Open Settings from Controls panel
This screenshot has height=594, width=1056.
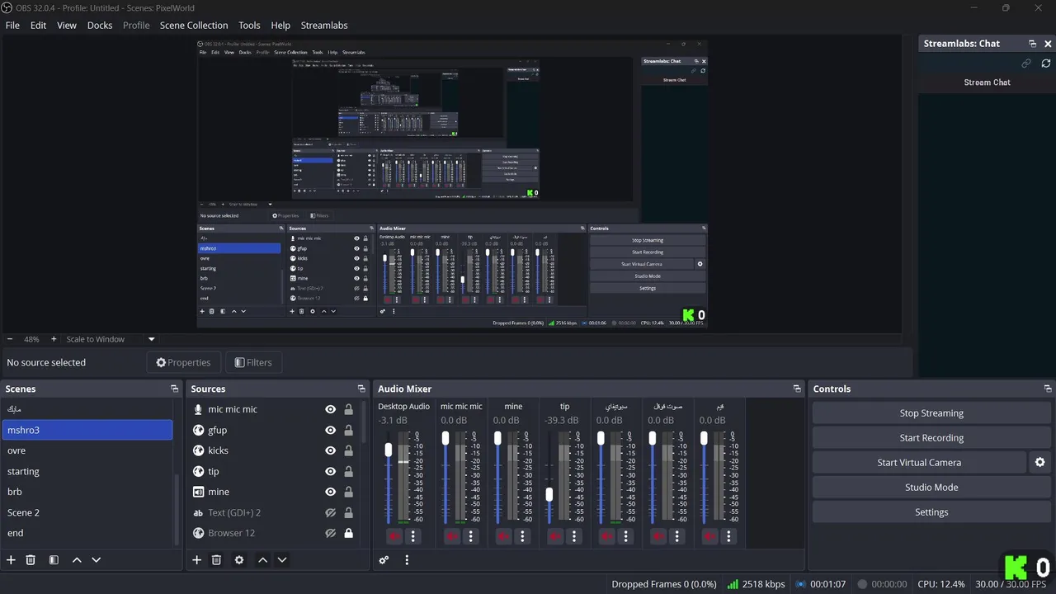pyautogui.click(x=931, y=512)
